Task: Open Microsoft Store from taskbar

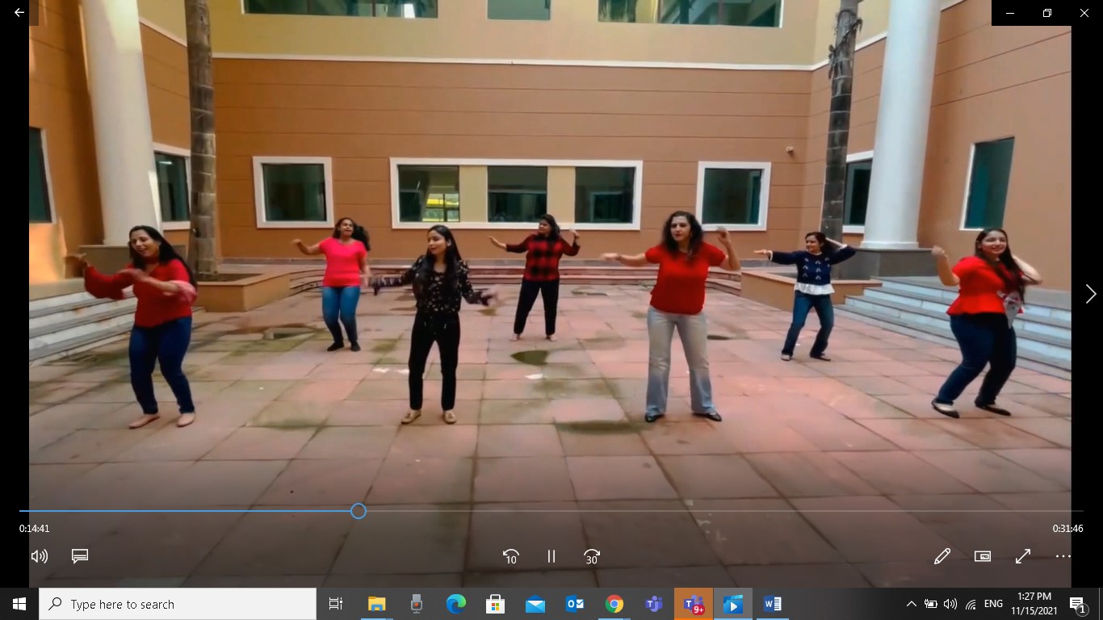Action: [495, 604]
